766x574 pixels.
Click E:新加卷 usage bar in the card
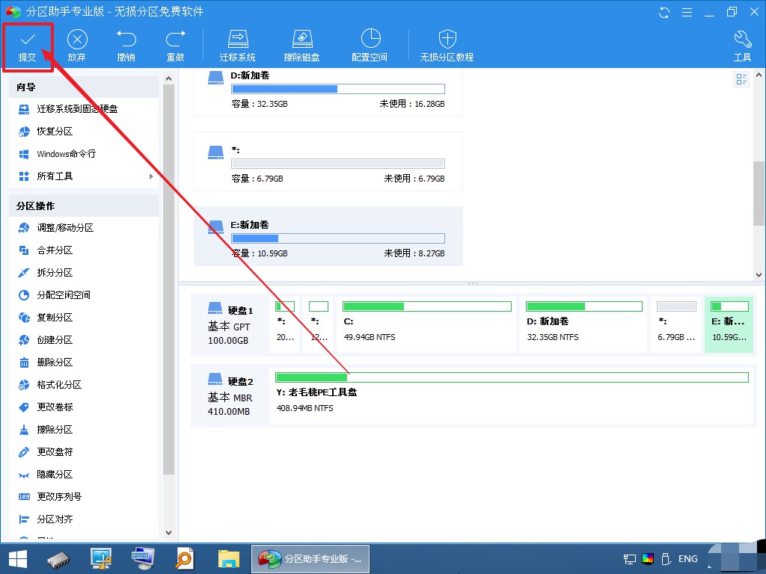tap(338, 238)
